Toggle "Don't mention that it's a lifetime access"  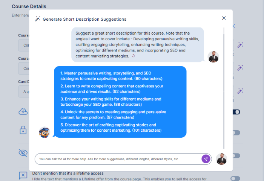coord(235,178)
